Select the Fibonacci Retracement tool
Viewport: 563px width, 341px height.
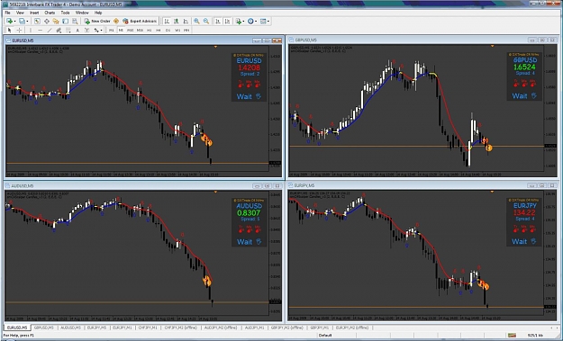[68, 30]
